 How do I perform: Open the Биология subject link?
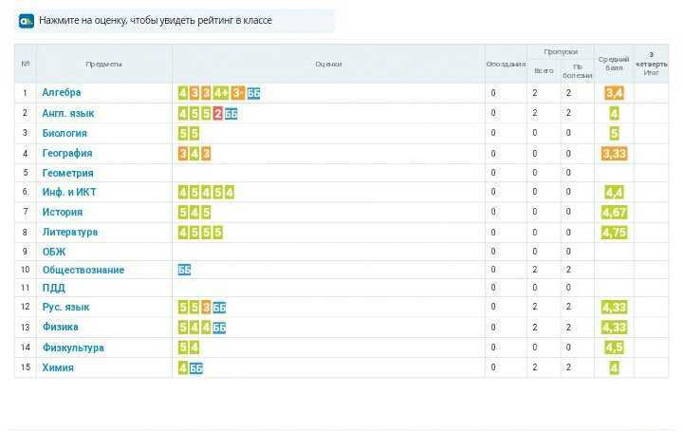tap(65, 133)
